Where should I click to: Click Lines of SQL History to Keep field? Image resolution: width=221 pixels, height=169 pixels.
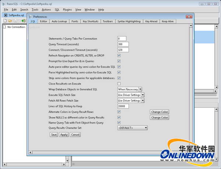point(123,106)
